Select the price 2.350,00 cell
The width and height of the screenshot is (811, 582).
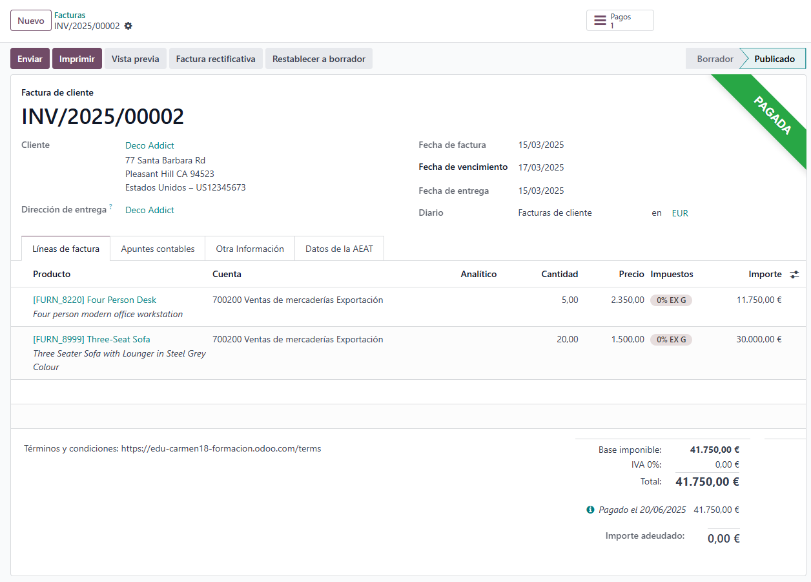click(x=628, y=300)
